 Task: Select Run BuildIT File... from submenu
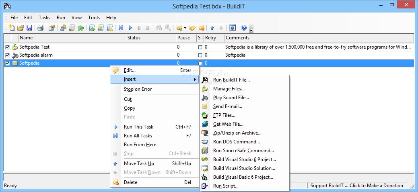click(x=244, y=80)
